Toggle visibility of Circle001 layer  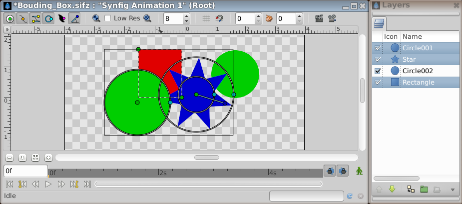tap(378, 48)
